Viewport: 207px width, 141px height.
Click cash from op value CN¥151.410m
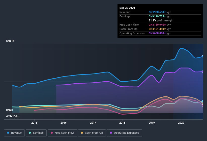click(x=158, y=29)
